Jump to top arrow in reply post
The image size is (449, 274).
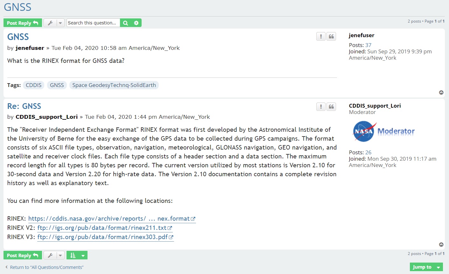tap(441, 244)
